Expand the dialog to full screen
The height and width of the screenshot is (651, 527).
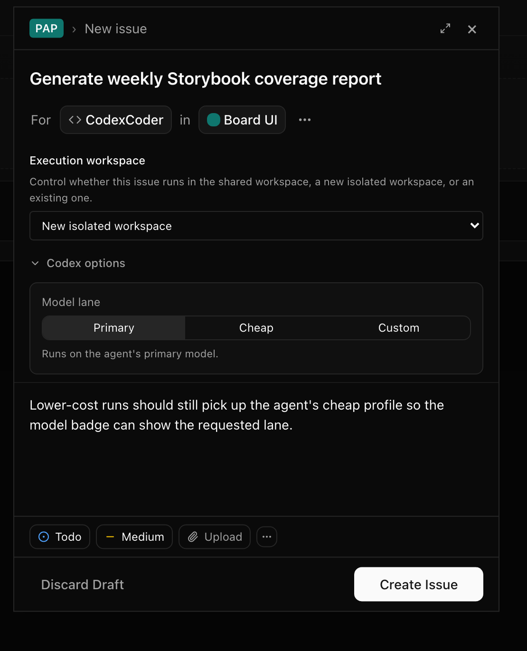click(445, 29)
